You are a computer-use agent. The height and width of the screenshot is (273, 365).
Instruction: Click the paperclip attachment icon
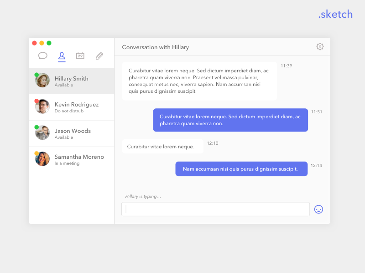click(99, 56)
